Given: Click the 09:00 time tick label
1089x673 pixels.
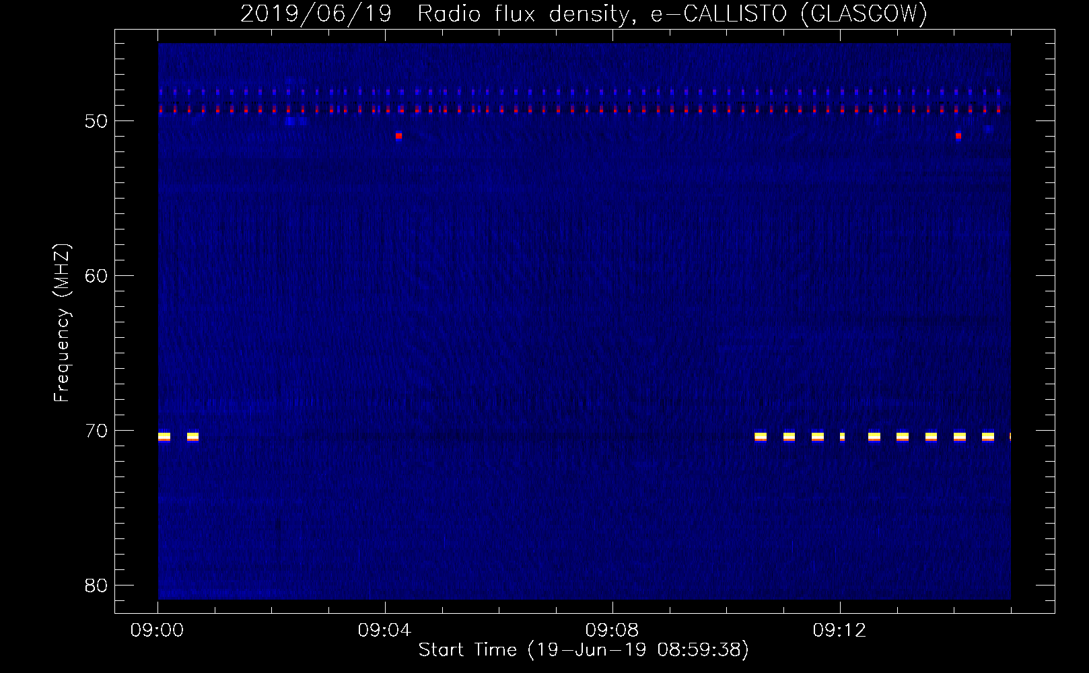Looking at the screenshot, I should click(x=157, y=631).
